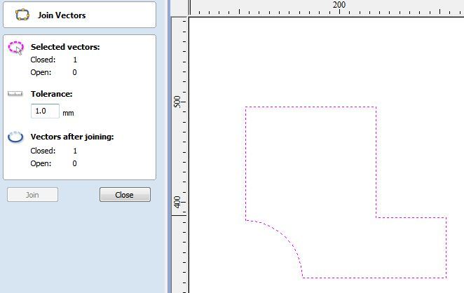
Task: Click the 500 mark on vertical ruler
Action: (177, 102)
